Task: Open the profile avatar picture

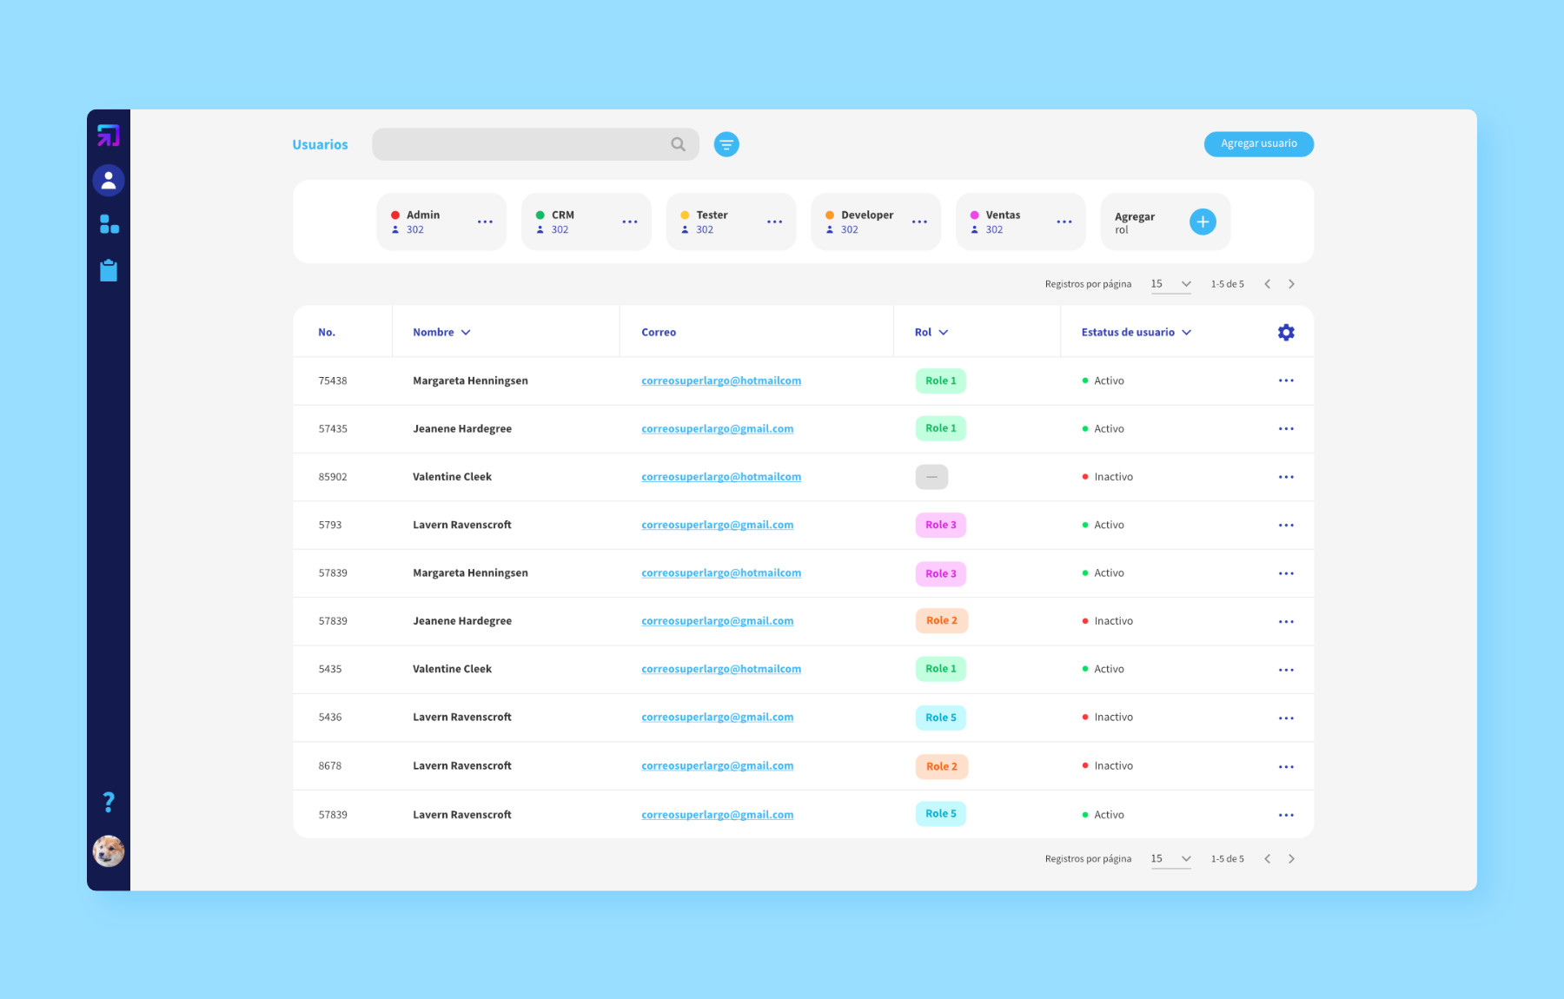Action: (x=109, y=851)
